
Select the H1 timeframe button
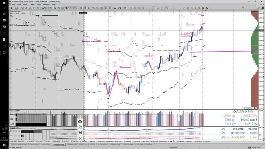(x=147, y=8)
